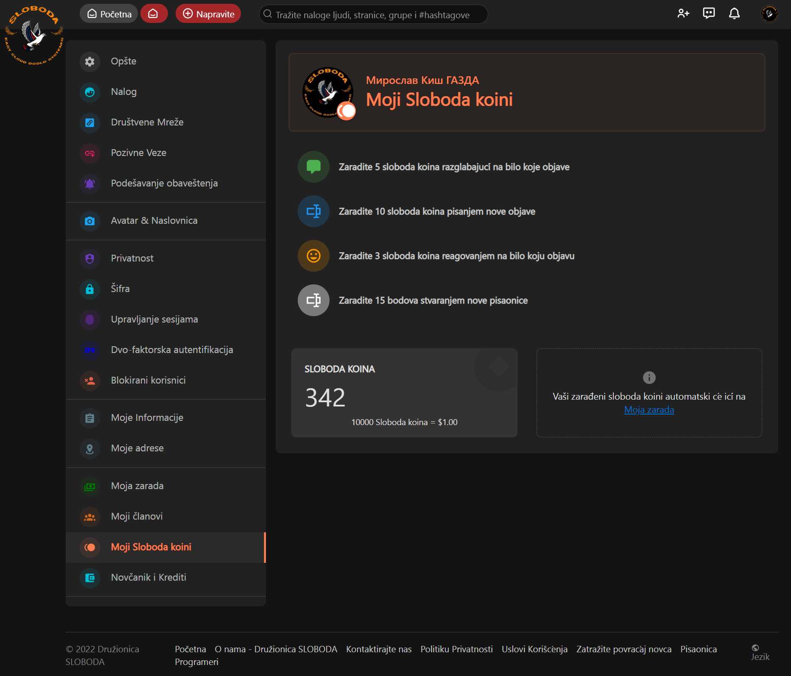Click the Novčanik i Krediti wallet icon

89,578
